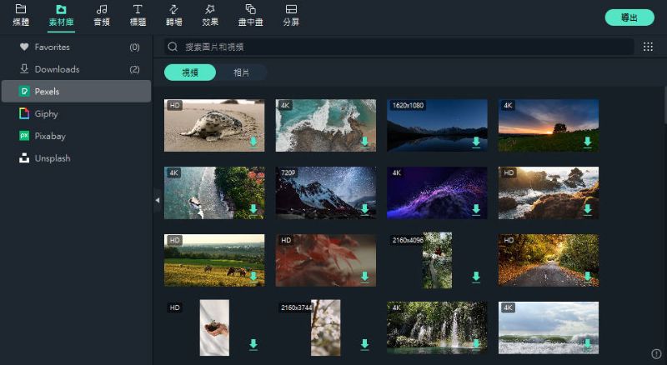Image resolution: width=667 pixels, height=365 pixels.
Task: Select the starry snowy mountain thumbnail
Action: 326,192
